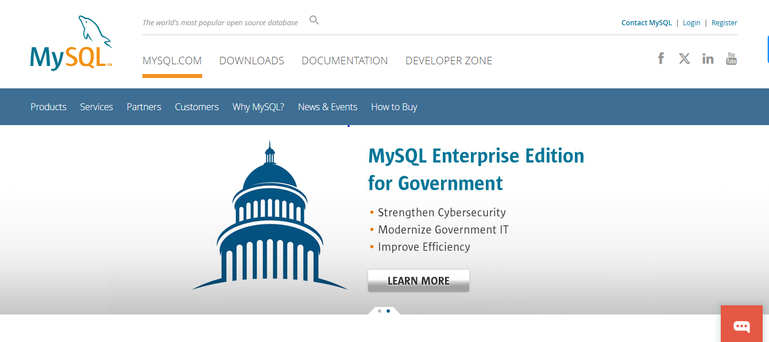Open MySQL's Facebook page via its icon

click(660, 58)
